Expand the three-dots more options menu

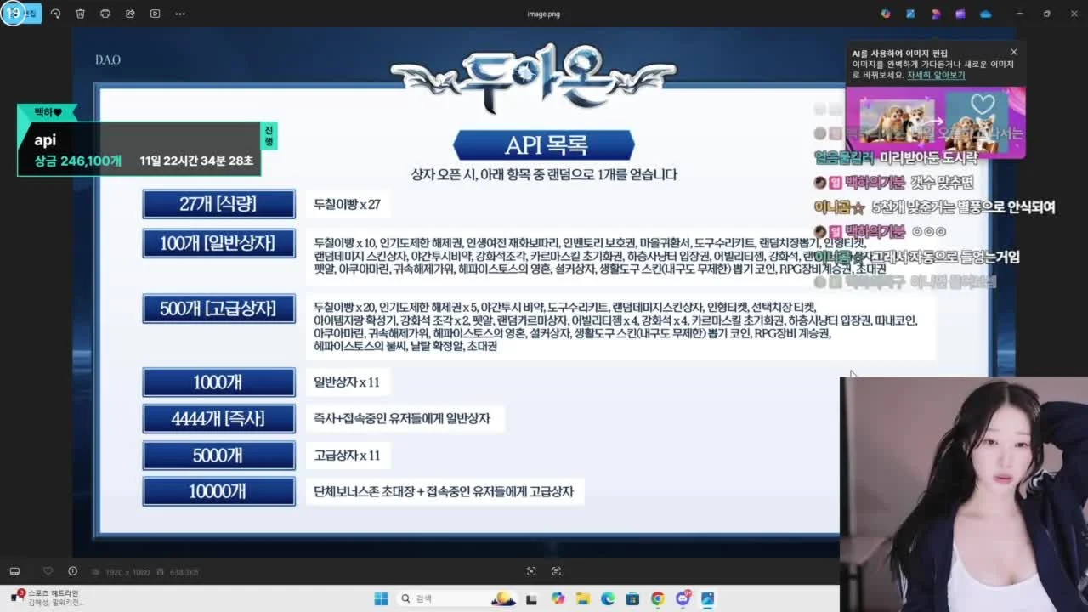coord(180,14)
